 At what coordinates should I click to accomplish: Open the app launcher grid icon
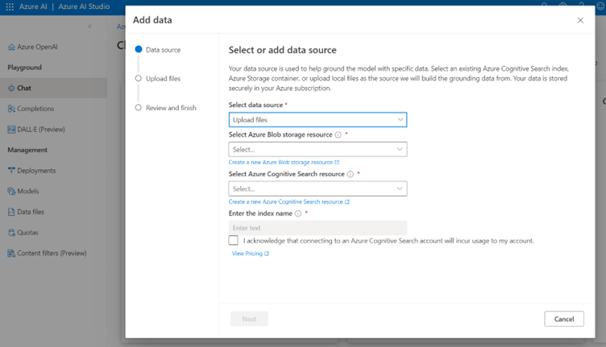10,6
